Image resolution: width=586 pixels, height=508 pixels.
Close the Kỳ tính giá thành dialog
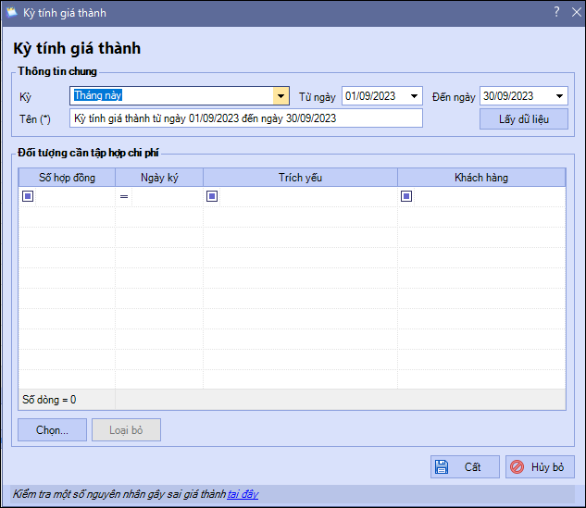point(574,12)
